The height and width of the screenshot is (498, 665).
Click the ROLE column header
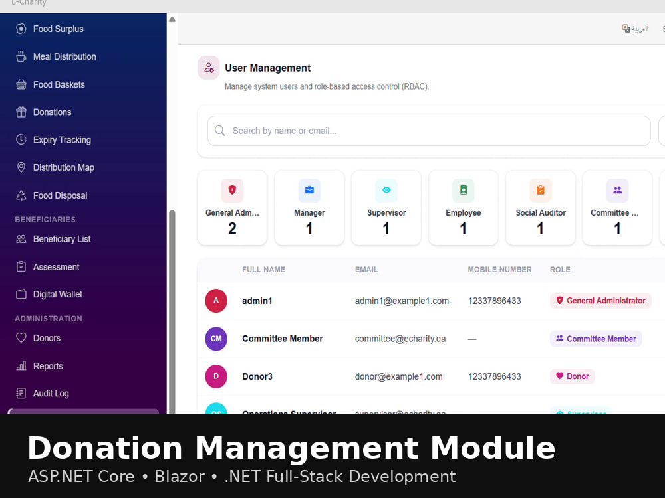click(x=560, y=270)
